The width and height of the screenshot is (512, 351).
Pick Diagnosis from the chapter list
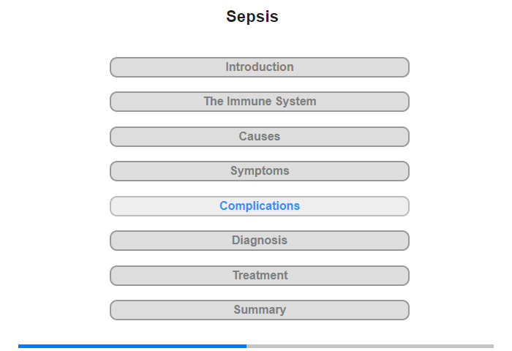pos(260,241)
